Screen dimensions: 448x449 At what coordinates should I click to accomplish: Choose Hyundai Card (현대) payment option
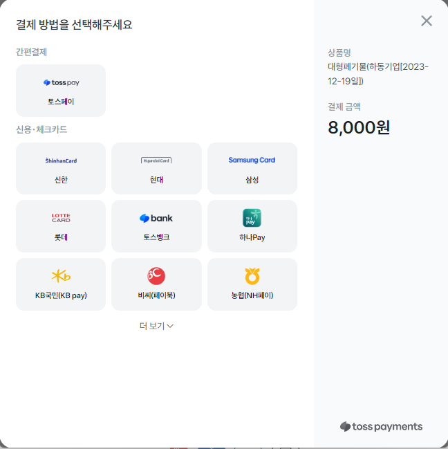pos(156,168)
